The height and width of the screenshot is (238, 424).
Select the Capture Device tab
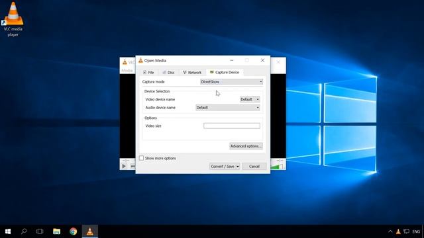[x=225, y=72]
